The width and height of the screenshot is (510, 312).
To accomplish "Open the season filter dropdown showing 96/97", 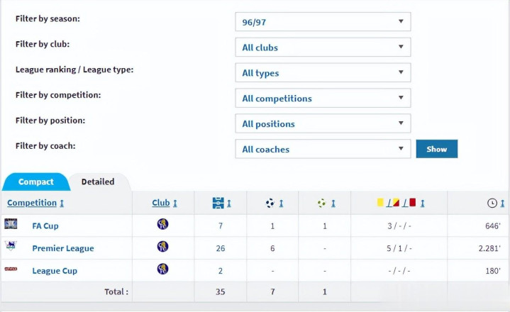I will pyautogui.click(x=323, y=22).
